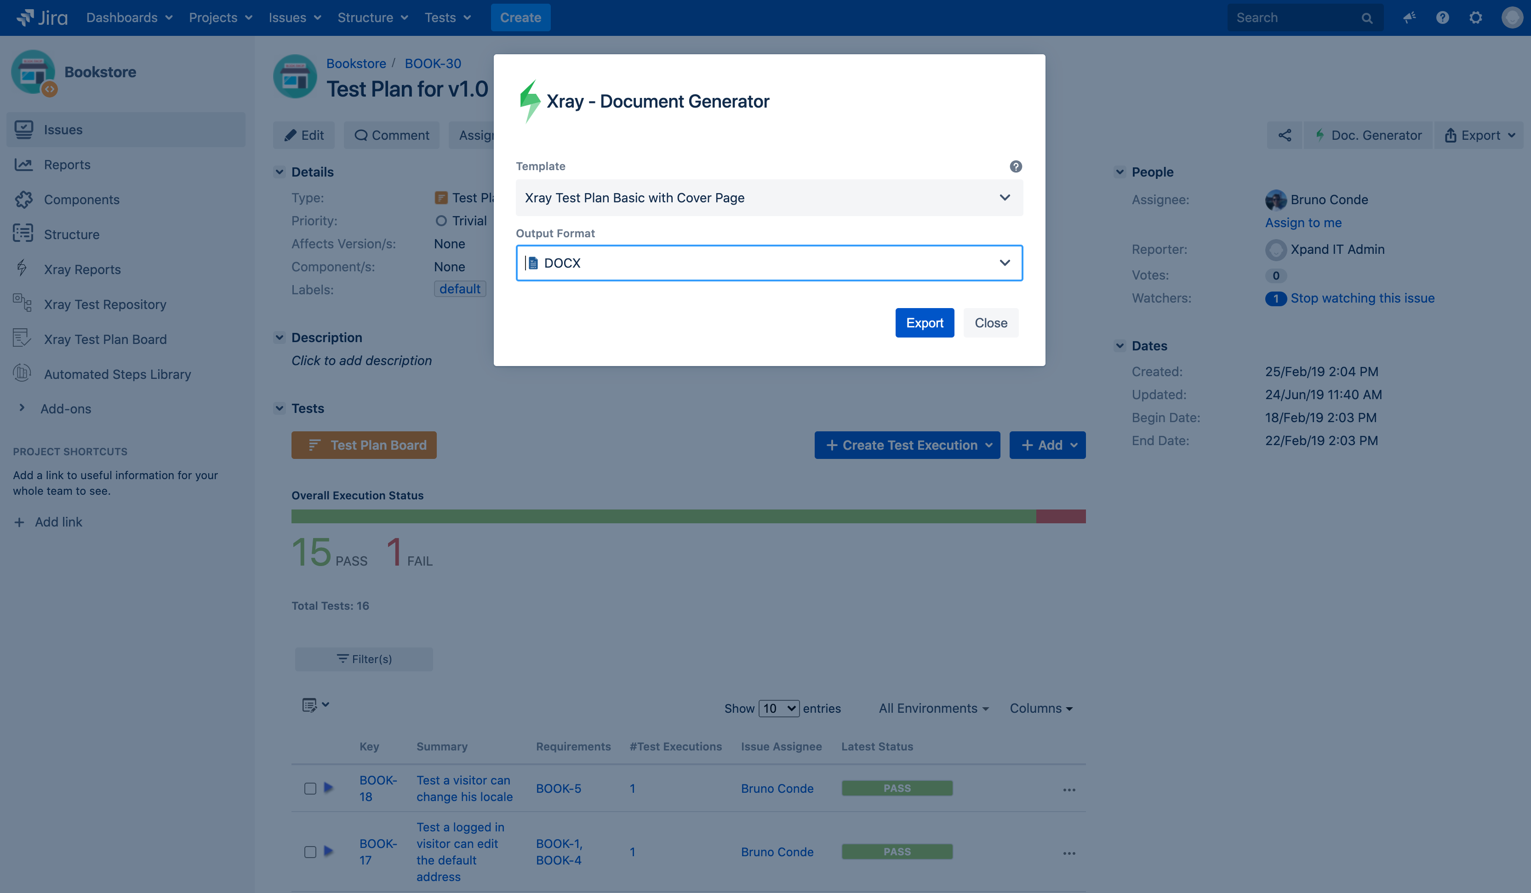This screenshot has height=893, width=1531.
Task: Open All Environments dropdown
Action: (934, 708)
